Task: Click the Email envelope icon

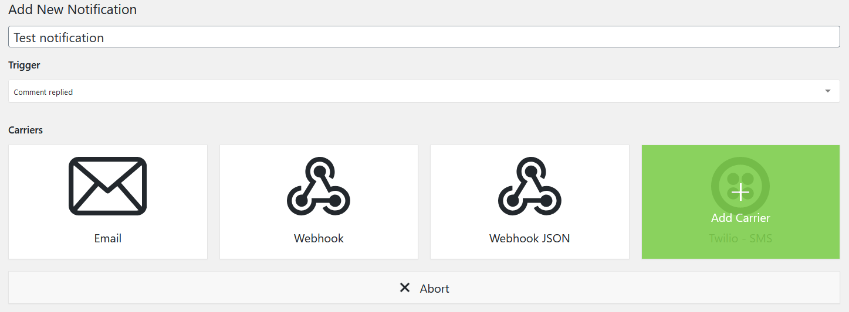Action: point(107,186)
